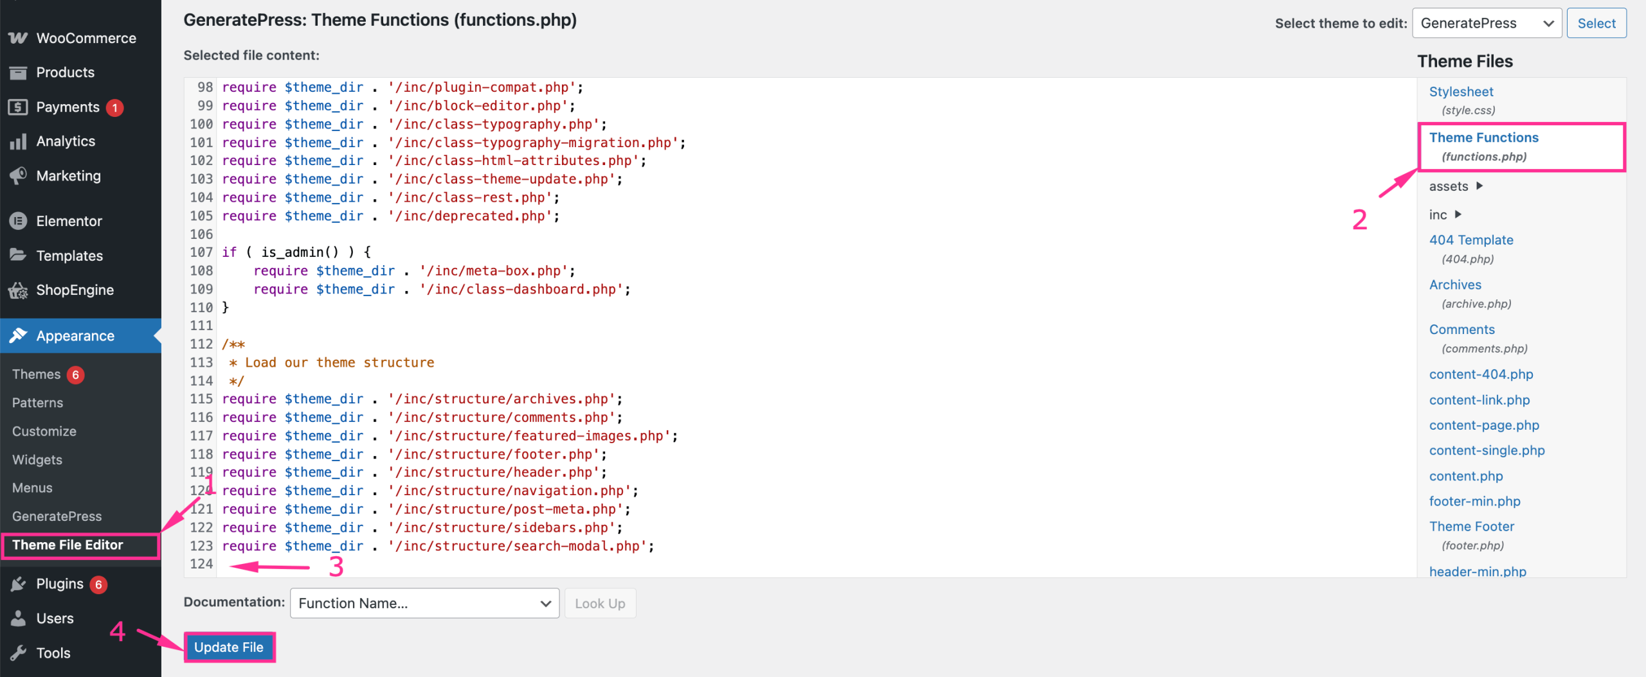The height and width of the screenshot is (677, 1646).
Task: Open content.php file
Action: 1466,476
